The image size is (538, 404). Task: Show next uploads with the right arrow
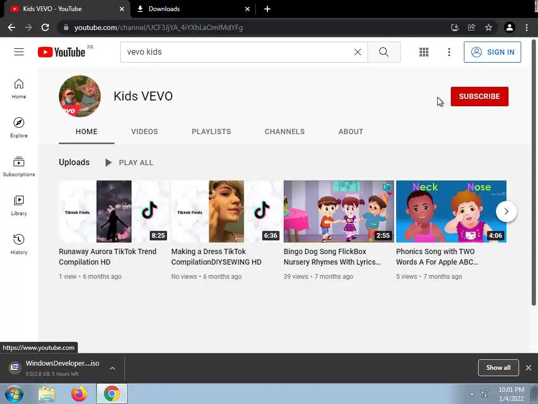[506, 211]
